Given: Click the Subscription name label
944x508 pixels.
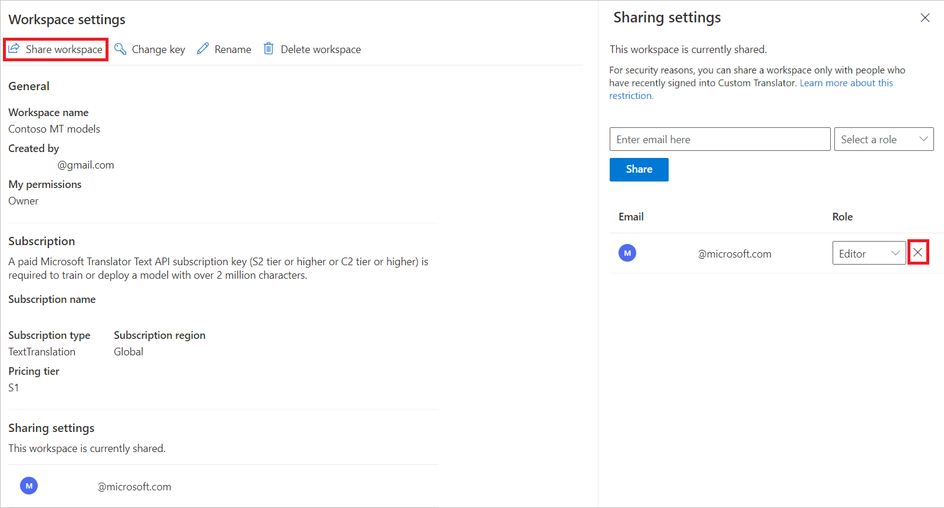Looking at the screenshot, I should [52, 299].
